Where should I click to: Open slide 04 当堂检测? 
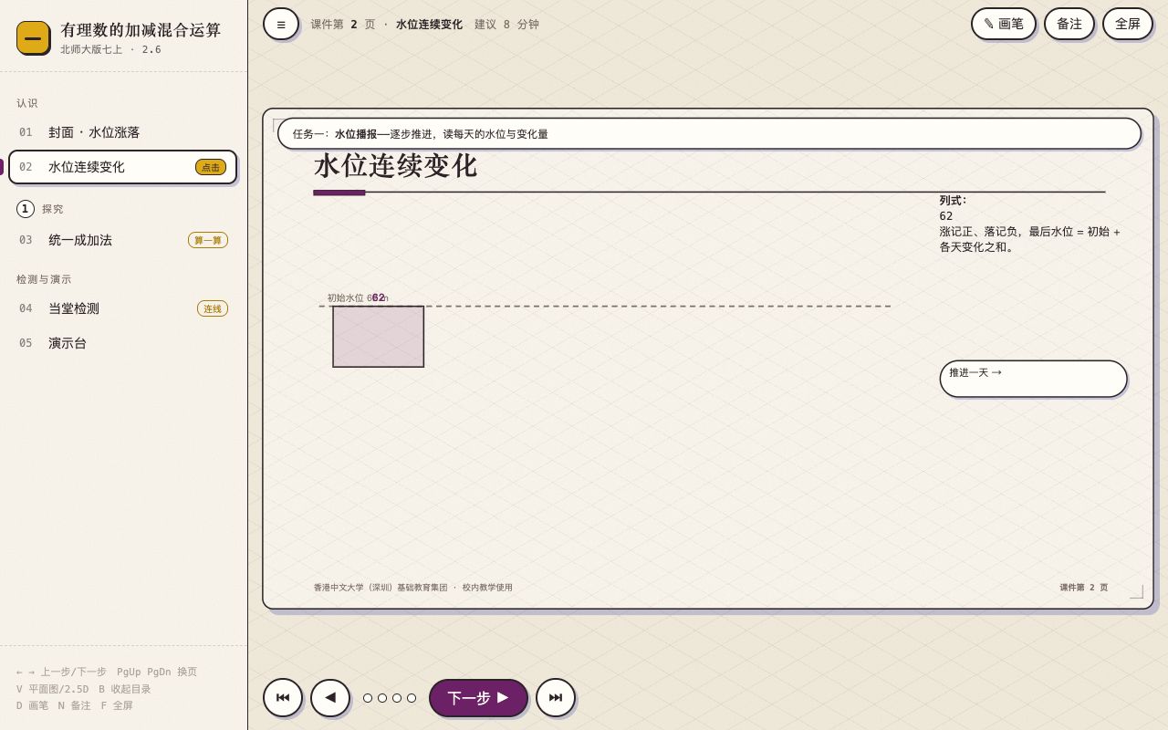pyautogui.click(x=122, y=308)
